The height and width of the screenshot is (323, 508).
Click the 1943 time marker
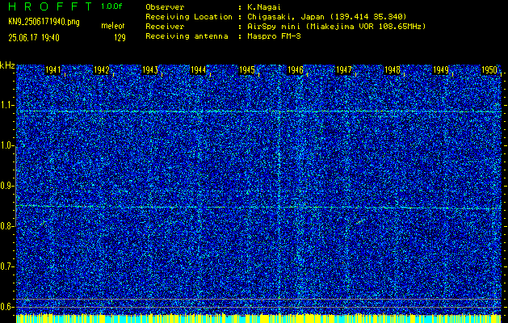150,70
